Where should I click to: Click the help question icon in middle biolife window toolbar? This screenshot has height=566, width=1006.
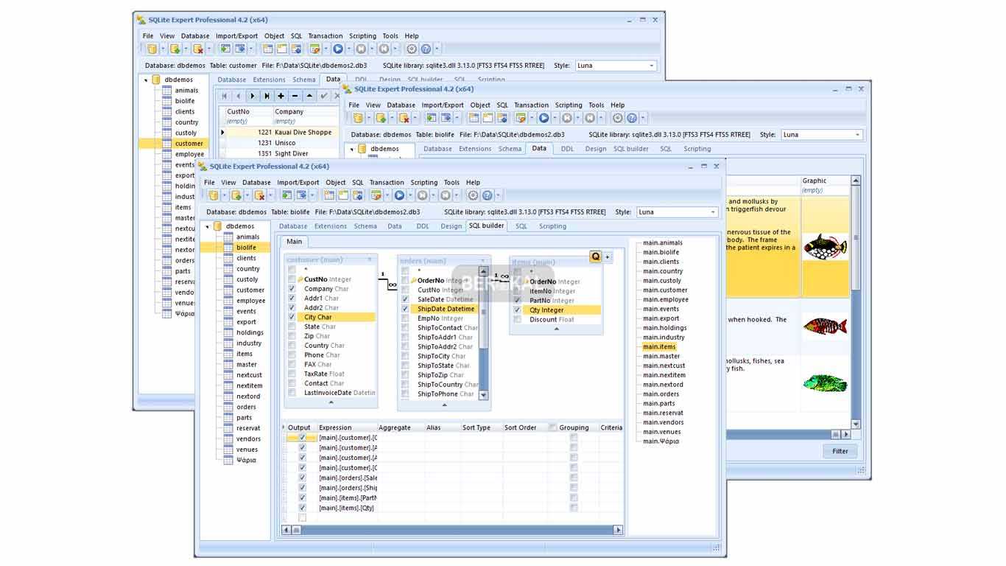click(x=631, y=118)
